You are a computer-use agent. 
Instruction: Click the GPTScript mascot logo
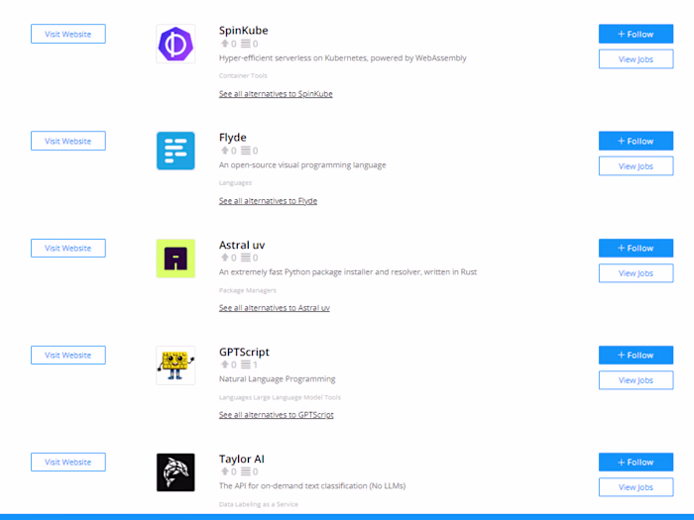[175, 365]
